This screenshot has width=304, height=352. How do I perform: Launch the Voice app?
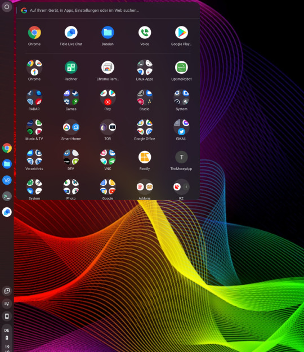click(x=145, y=33)
